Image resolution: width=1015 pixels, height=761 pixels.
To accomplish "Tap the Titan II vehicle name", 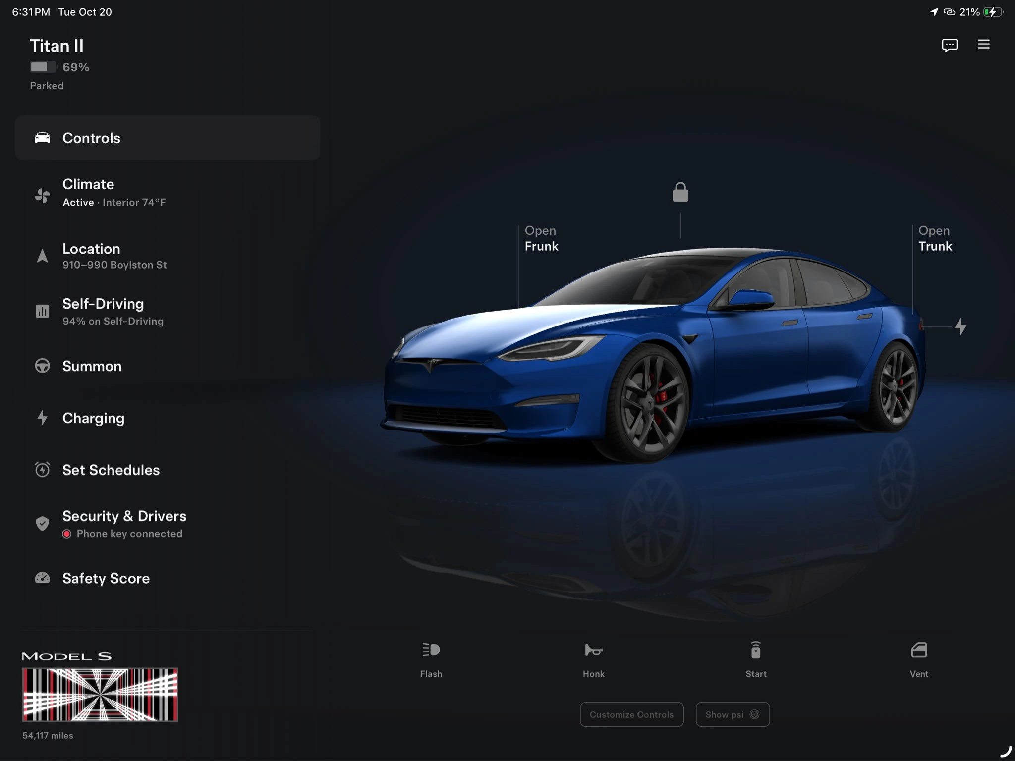I will click(x=56, y=46).
